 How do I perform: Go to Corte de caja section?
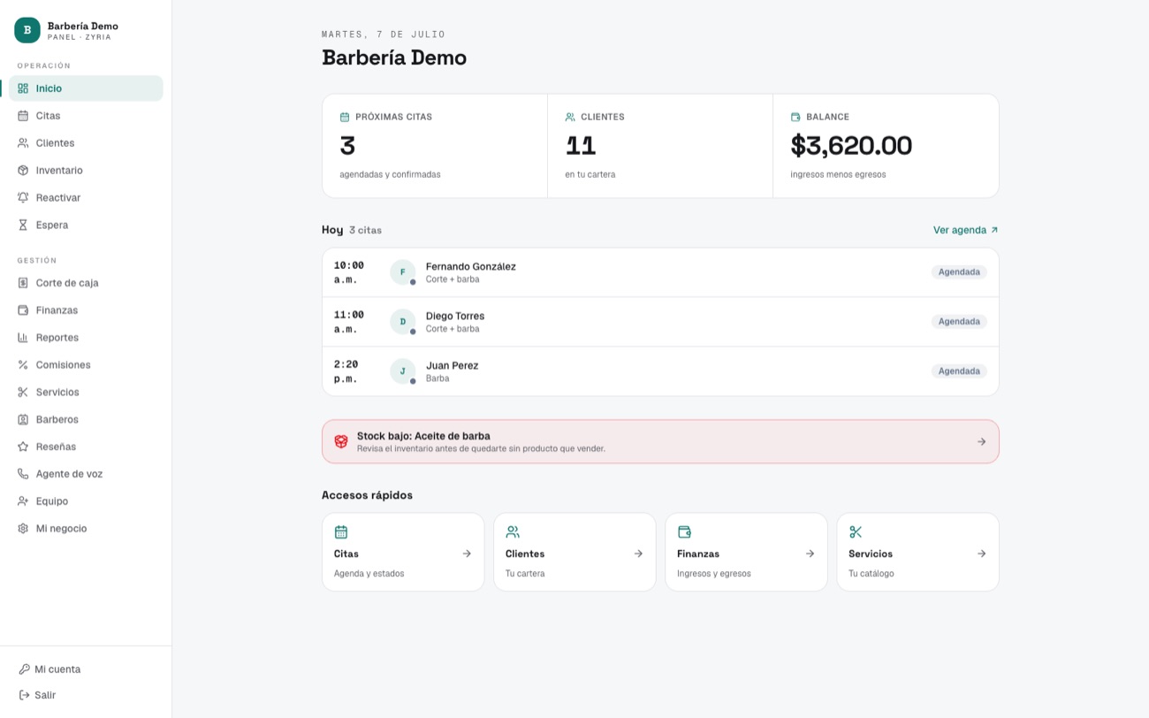(86, 283)
